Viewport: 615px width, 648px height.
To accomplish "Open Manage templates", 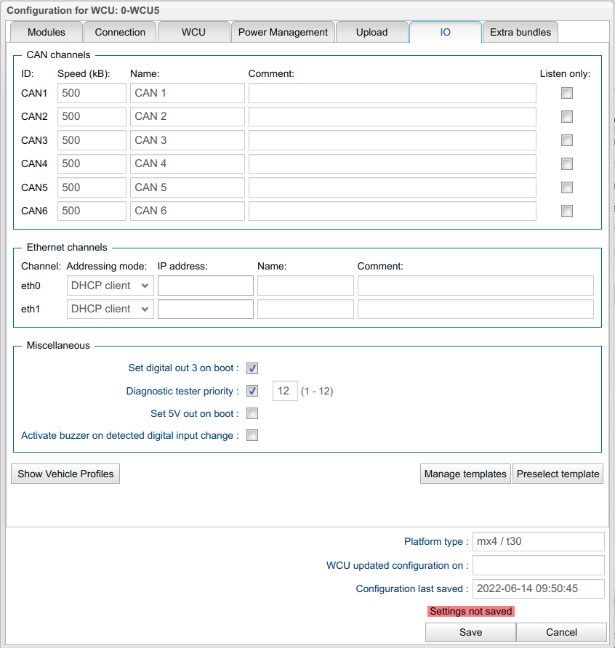I will pos(465,474).
